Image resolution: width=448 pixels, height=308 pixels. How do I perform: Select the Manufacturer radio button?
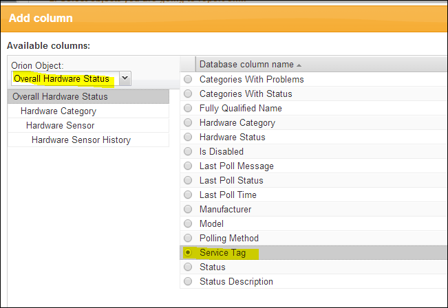tap(188, 210)
